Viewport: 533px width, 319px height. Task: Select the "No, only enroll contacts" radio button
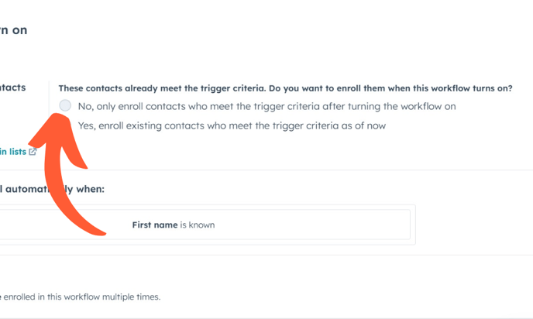tap(66, 105)
